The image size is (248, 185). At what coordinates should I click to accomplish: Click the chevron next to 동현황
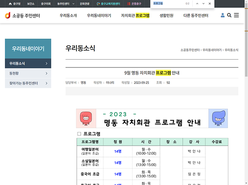pos(46,73)
